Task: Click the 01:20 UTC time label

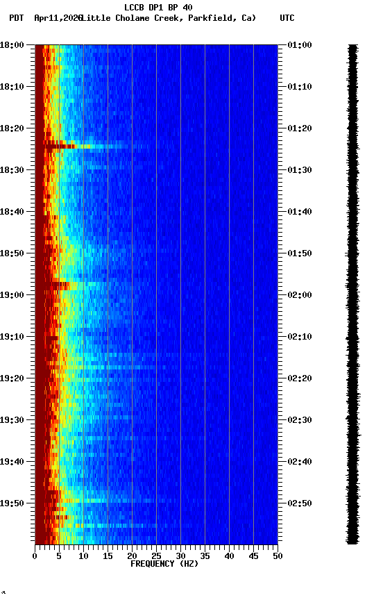Action: [x=300, y=128]
